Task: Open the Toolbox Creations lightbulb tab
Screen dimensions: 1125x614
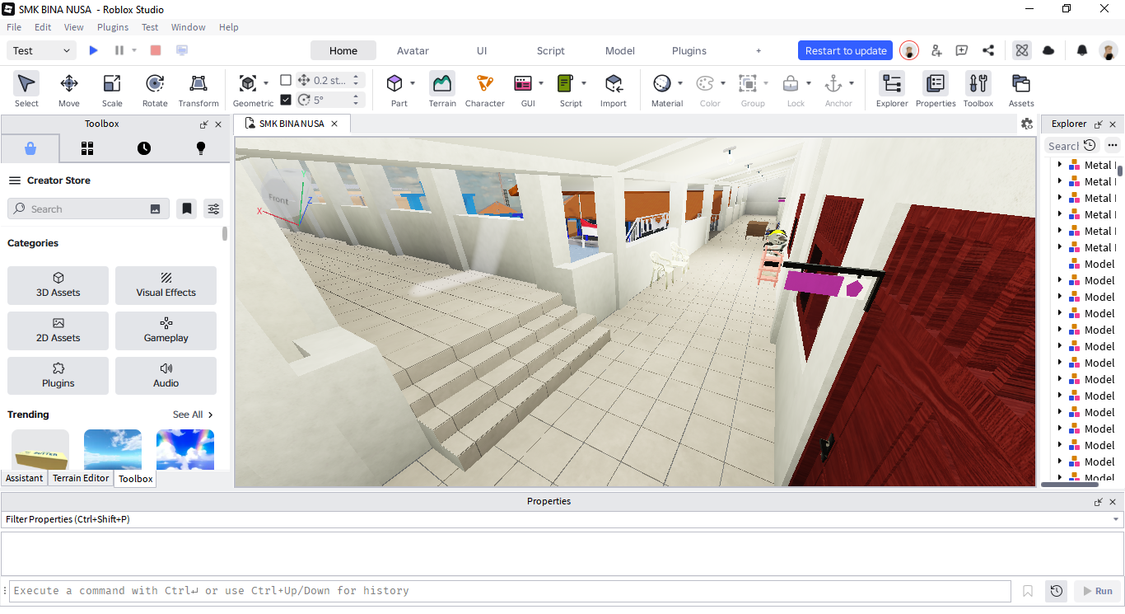Action: (x=201, y=148)
